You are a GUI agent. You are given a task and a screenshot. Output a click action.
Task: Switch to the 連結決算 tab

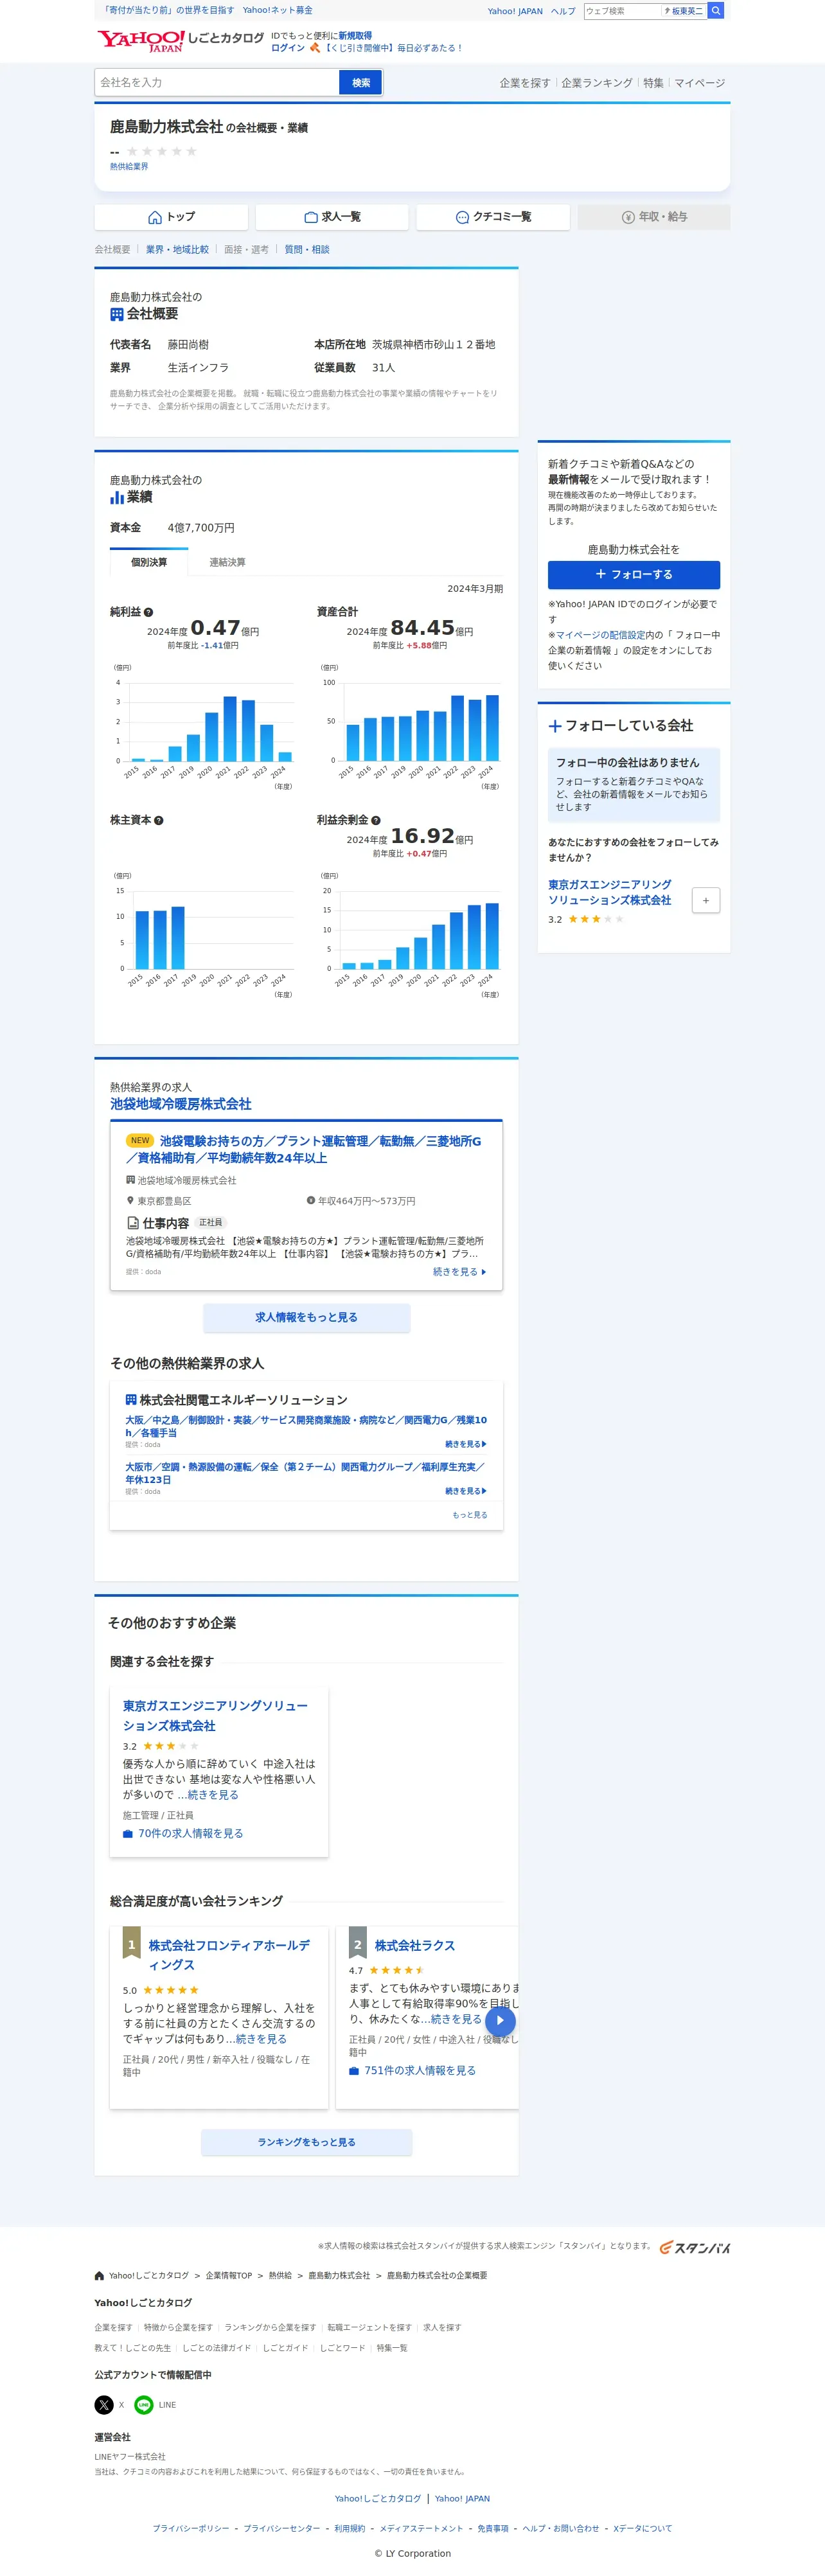pyautogui.click(x=227, y=562)
